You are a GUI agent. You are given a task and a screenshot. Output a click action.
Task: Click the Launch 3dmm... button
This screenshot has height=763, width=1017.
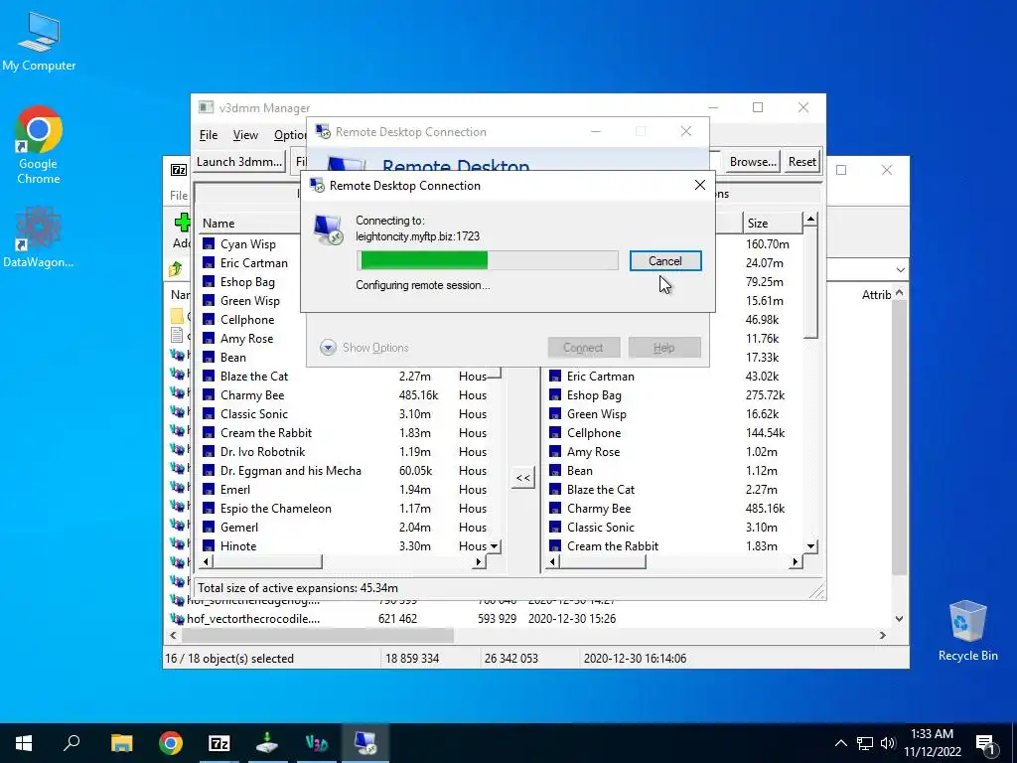(239, 162)
